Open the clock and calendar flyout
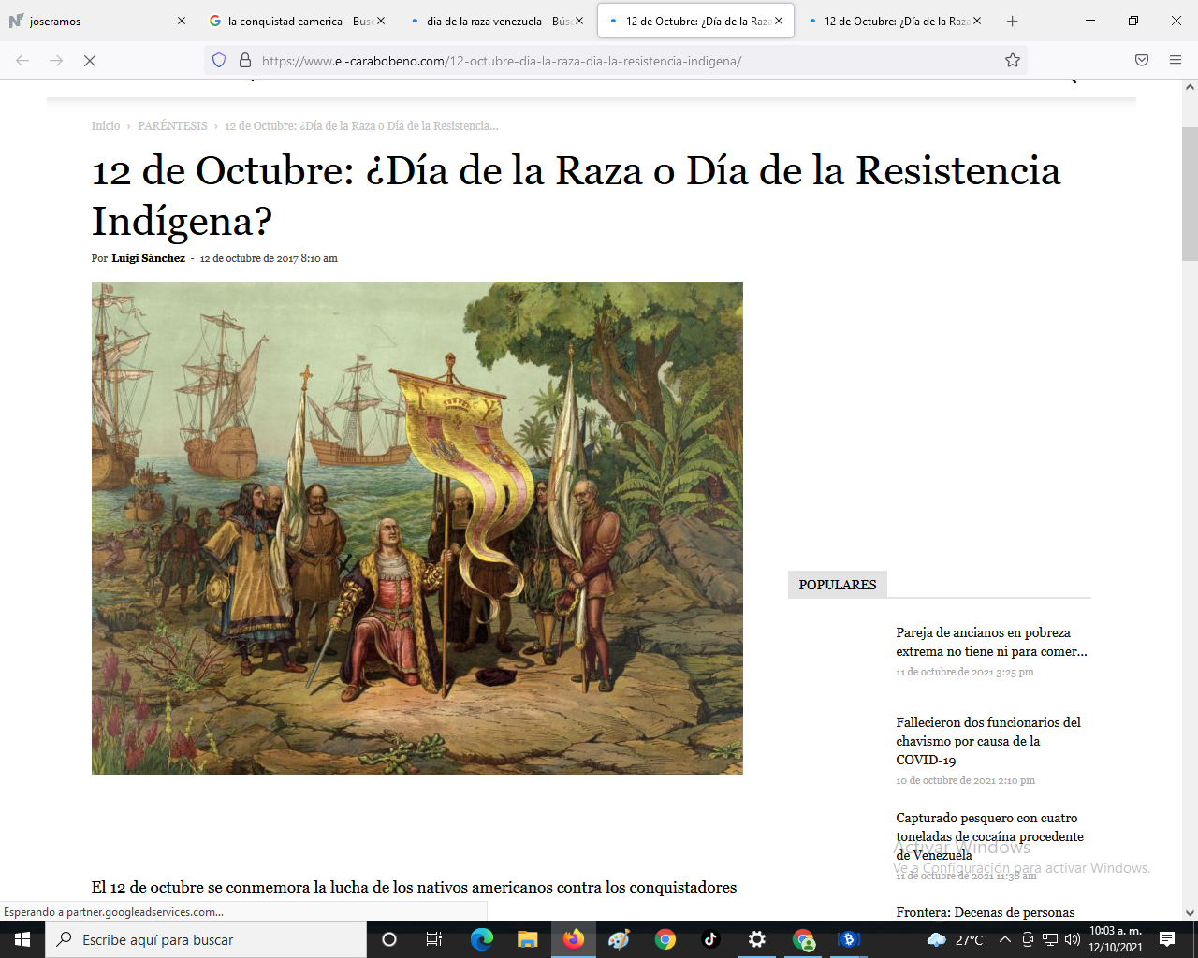This screenshot has width=1198, height=958. 1116,939
